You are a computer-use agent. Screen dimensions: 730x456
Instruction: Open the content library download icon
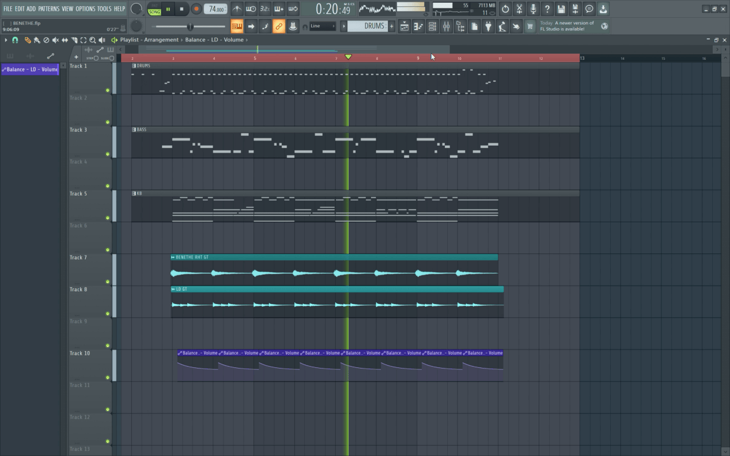(603, 9)
